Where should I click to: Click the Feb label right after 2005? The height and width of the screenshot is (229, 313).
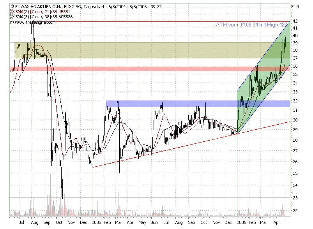[108, 222]
